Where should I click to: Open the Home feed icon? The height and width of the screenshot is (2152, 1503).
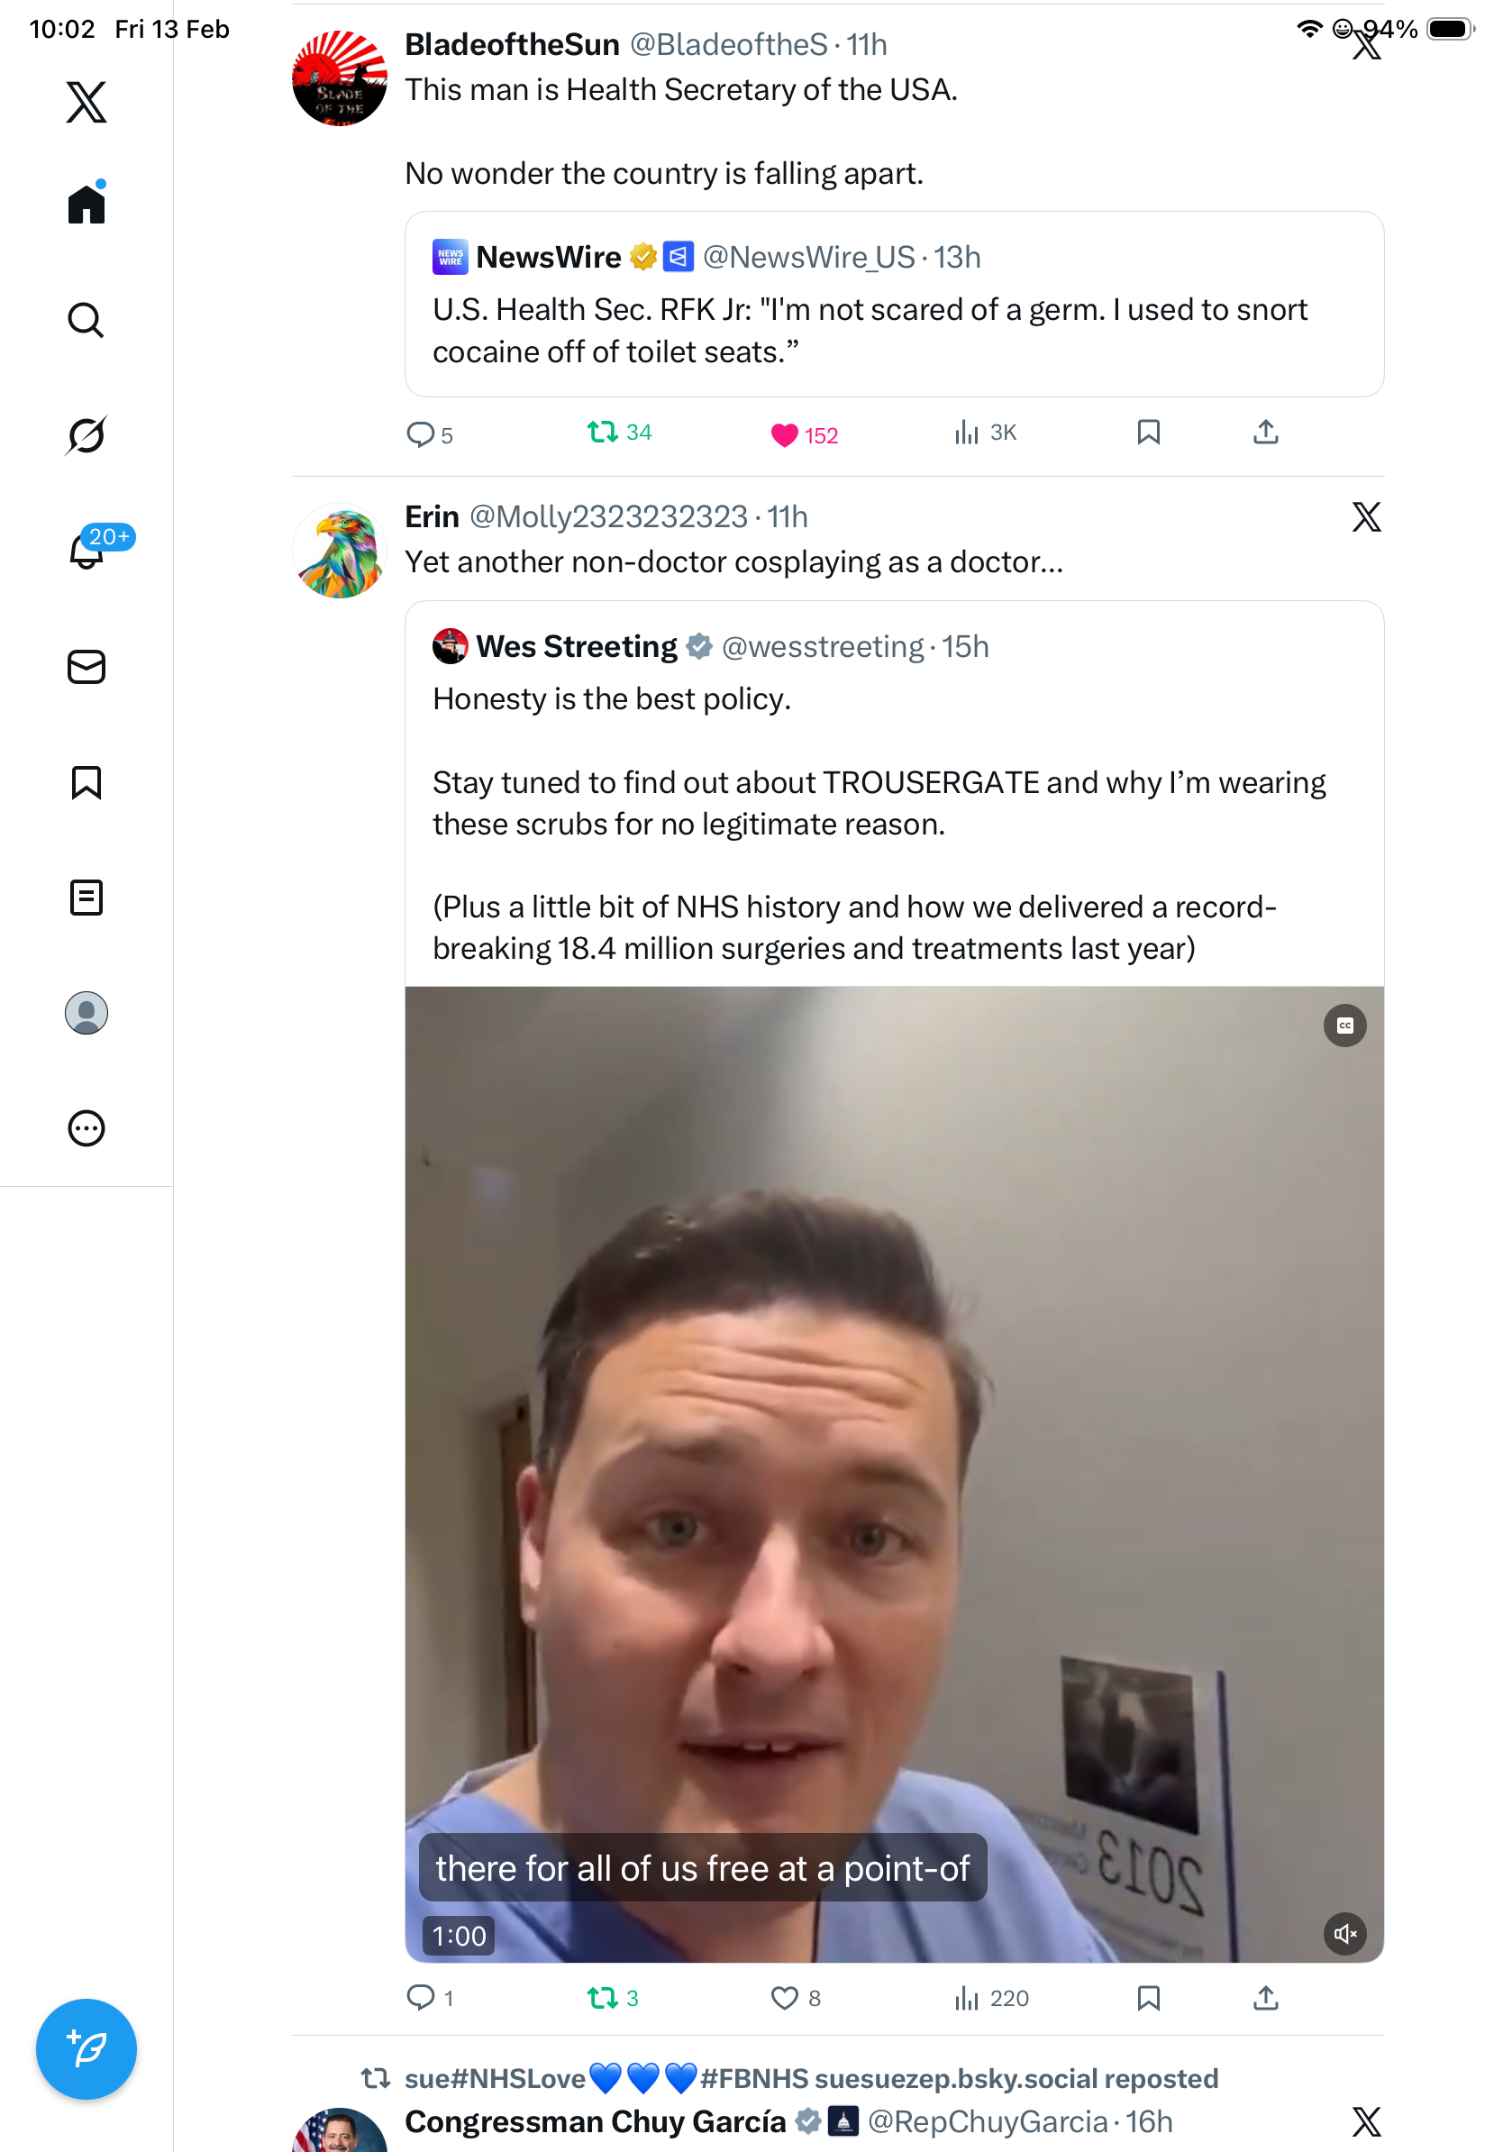pyautogui.click(x=87, y=204)
